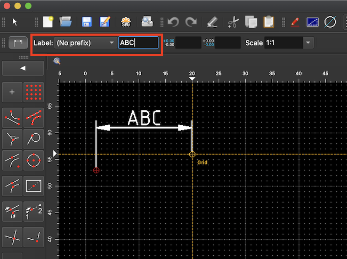Image resolution: width=347 pixels, height=259 pixels.
Task: Open print preview icon
Action: click(x=147, y=22)
